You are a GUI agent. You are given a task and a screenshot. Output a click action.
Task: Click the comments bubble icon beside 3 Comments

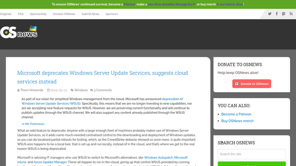coord(91,90)
